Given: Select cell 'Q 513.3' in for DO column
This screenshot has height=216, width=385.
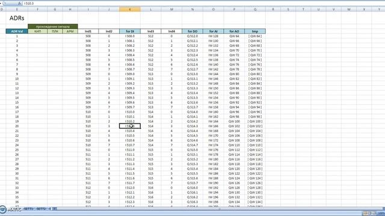Looking at the screenshot, I should (x=192, y=88).
